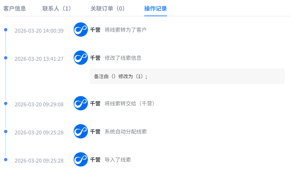297x182 pixels.
Task: Select the 操作记录 tab
Action: click(x=155, y=8)
